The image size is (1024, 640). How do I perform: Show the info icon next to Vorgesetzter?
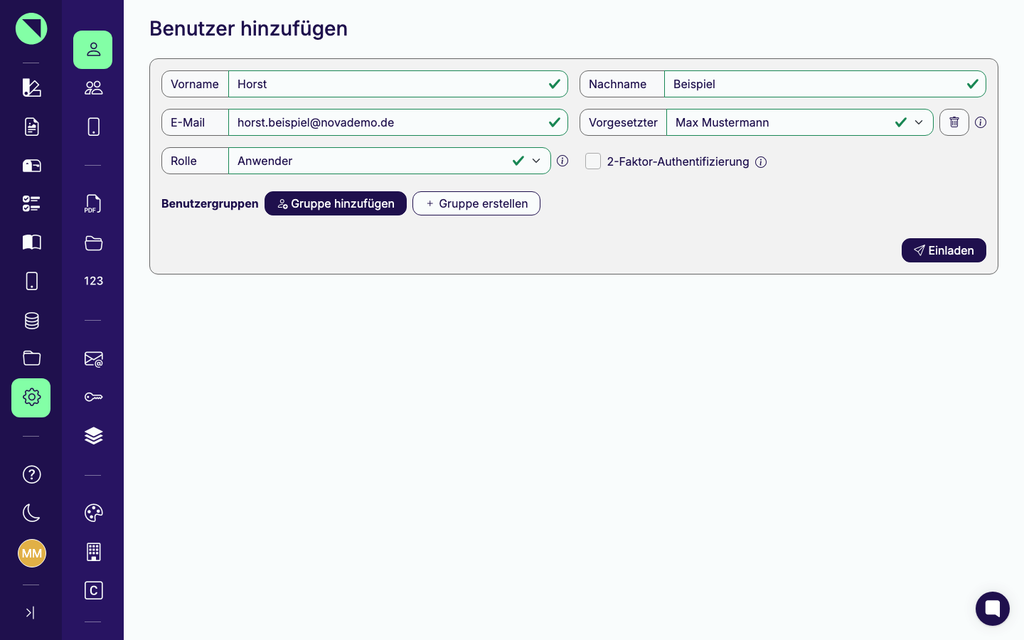click(x=981, y=122)
